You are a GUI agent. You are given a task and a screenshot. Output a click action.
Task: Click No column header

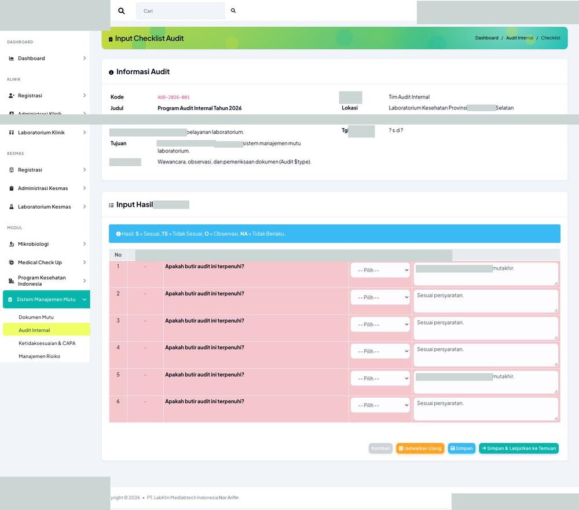(x=118, y=255)
